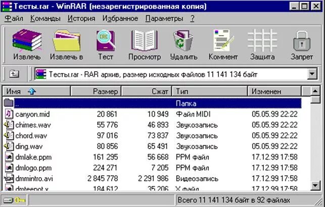Click the WinRAR books icon in address bar
The height and width of the screenshot is (207, 325).
tap(40, 74)
